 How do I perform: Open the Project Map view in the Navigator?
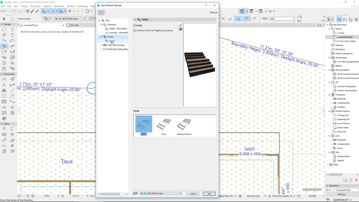(339, 19)
